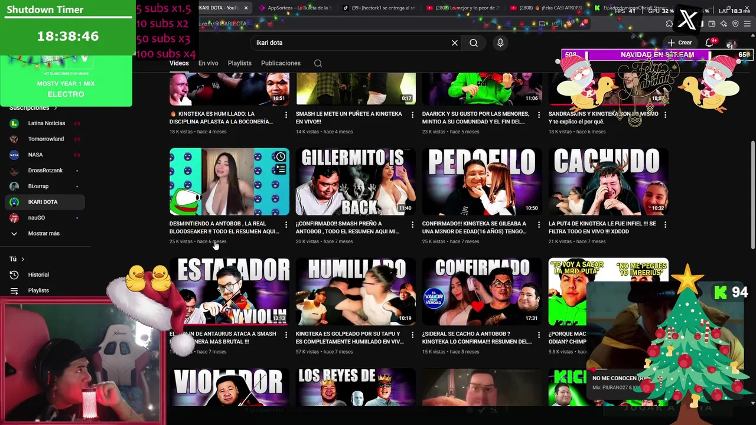Open options for SANDRASKINS Y KINGTEKA video

(665, 115)
